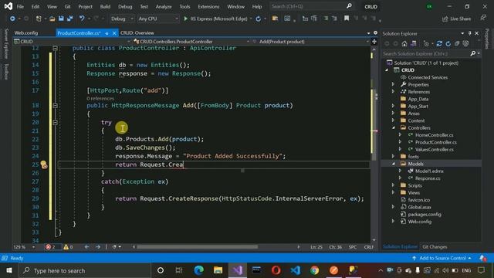Open the Debug configuration dropdown

click(122, 19)
